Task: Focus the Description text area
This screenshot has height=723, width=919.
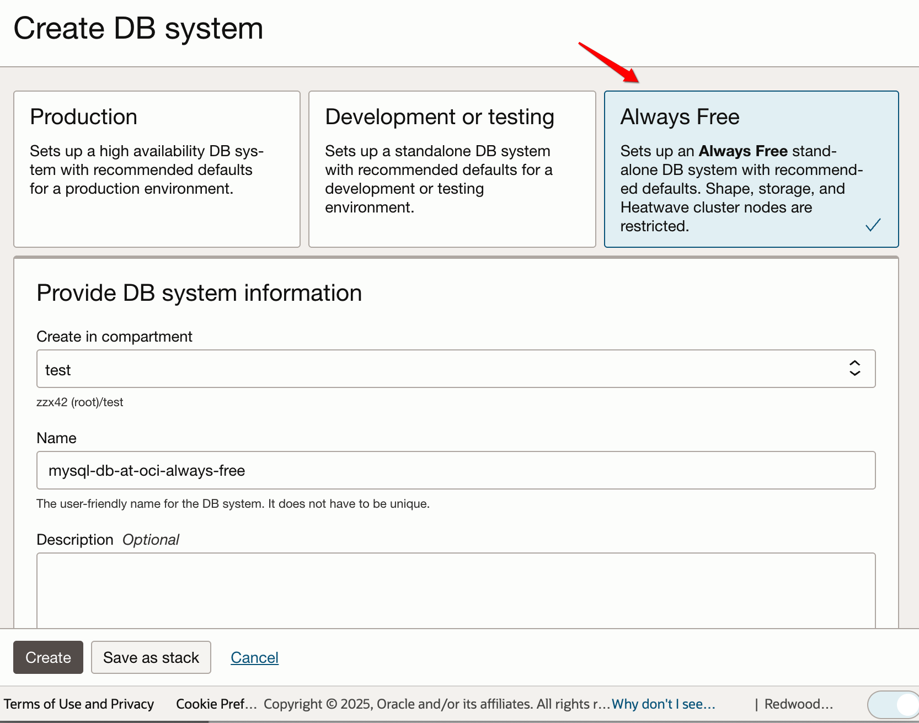Action: point(456,591)
